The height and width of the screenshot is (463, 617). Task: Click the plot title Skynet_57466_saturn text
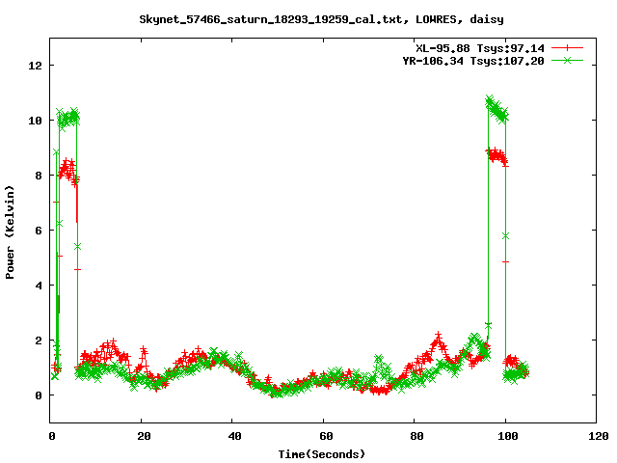click(x=321, y=19)
